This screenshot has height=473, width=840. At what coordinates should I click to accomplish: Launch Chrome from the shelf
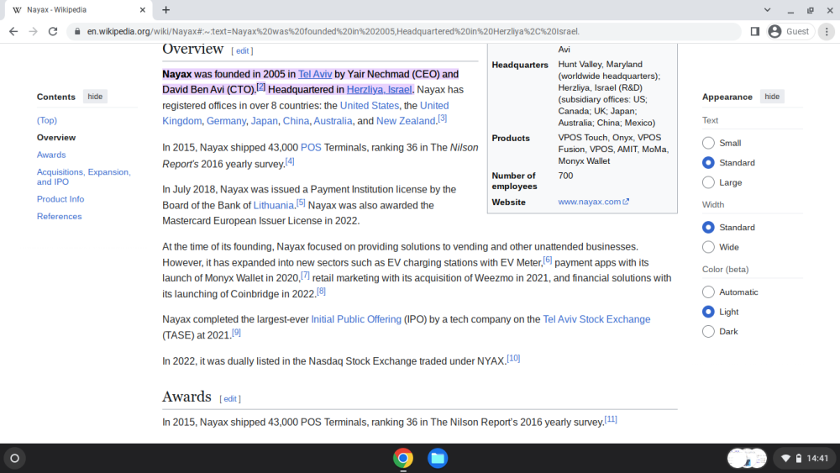pos(403,458)
